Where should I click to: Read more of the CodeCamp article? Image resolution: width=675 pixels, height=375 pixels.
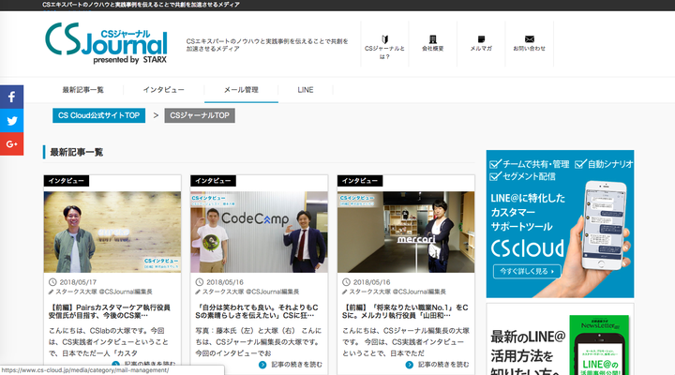tap(296, 365)
